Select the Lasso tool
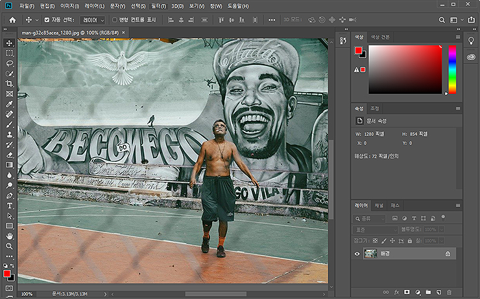The height and width of the screenshot is (299, 480). pyautogui.click(x=10, y=63)
